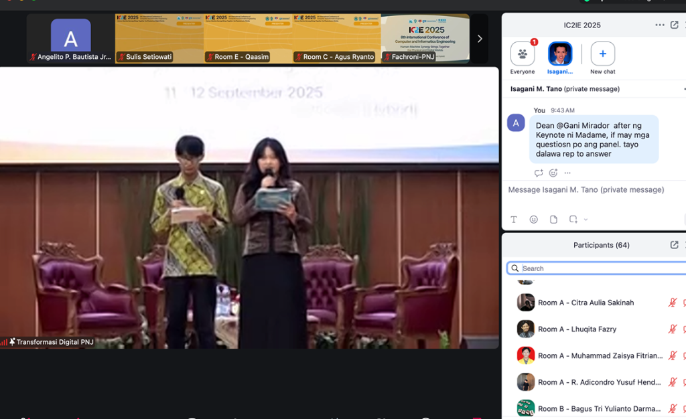Open more actions for the sent message
The height and width of the screenshot is (419, 686).
(567, 173)
